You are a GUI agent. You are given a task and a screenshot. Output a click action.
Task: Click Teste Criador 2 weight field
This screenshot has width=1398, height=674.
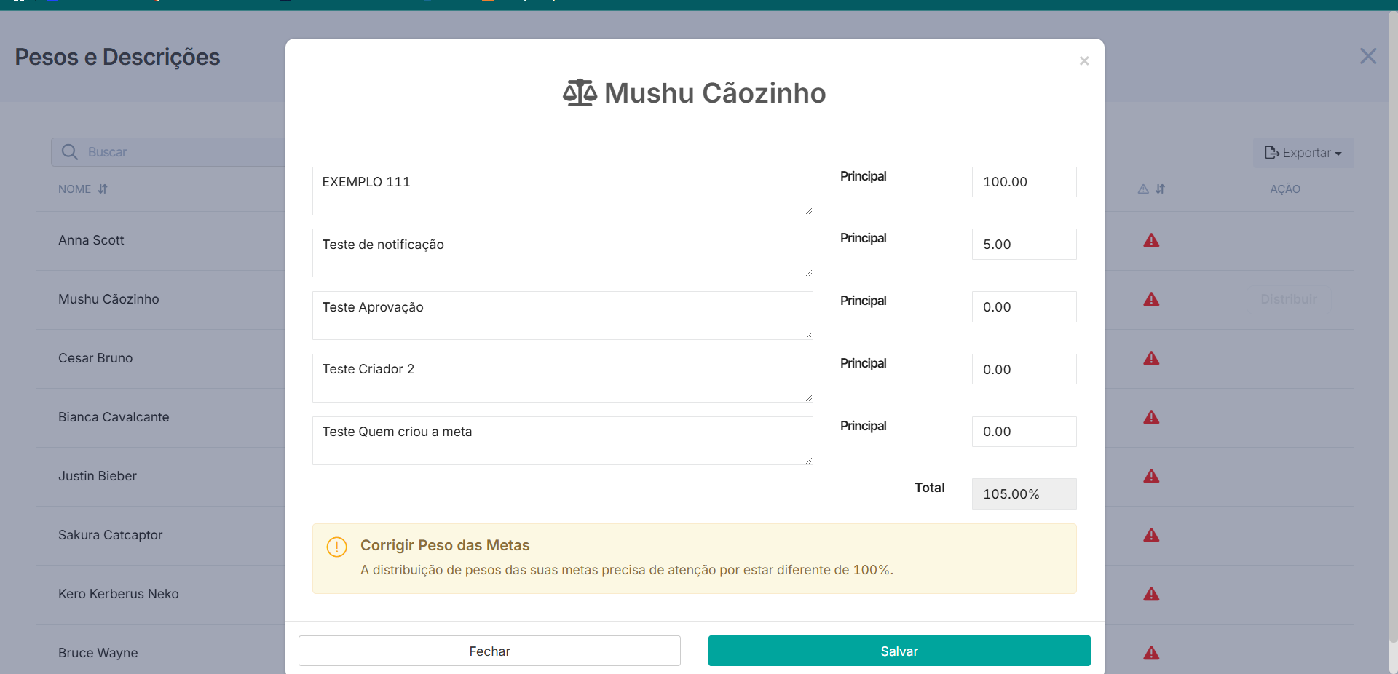click(1024, 370)
